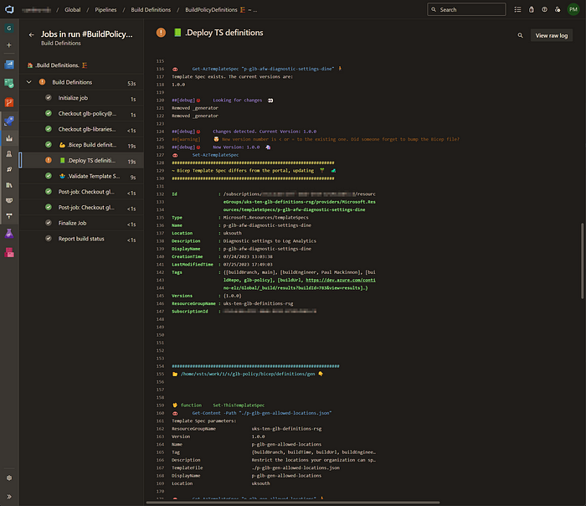586x506 pixels.
Task: Click the vertical log scrollbar thumb
Action: [582, 261]
